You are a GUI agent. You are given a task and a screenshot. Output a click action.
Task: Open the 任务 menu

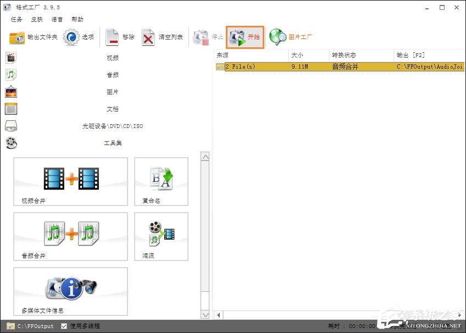pyautogui.click(x=16, y=19)
